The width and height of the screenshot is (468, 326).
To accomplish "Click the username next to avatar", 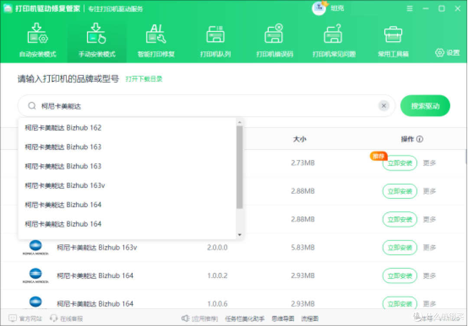I will tap(337, 8).
